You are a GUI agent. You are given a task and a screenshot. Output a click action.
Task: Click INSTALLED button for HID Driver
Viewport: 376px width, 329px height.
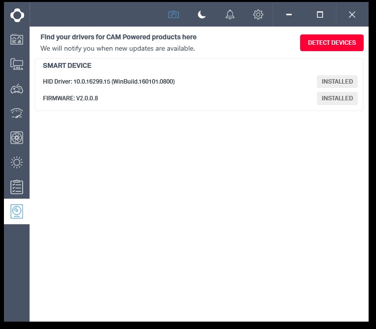coord(337,82)
